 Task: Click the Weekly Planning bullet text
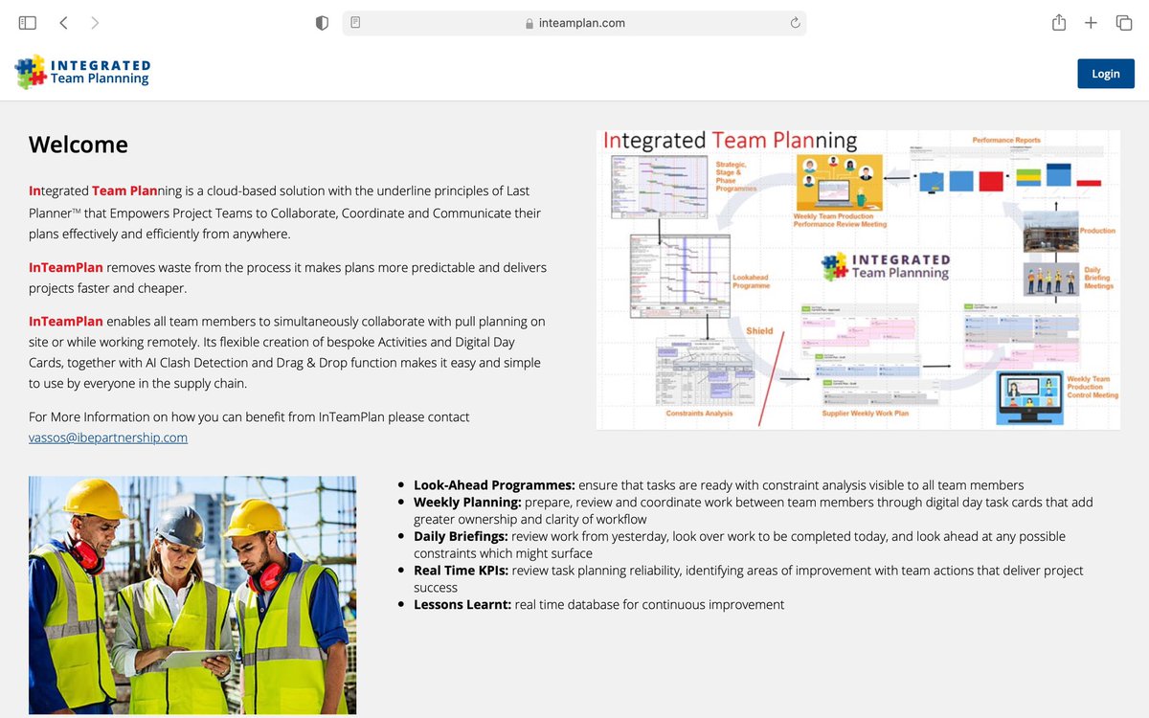(x=753, y=510)
